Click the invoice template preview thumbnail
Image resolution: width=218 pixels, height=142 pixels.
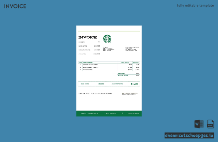click(109, 71)
